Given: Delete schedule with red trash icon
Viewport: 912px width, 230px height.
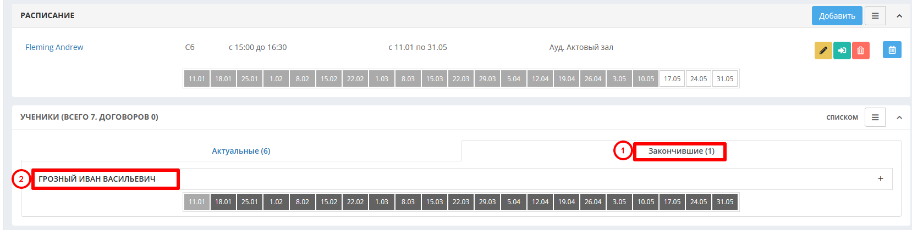Looking at the screenshot, I should click(x=860, y=51).
